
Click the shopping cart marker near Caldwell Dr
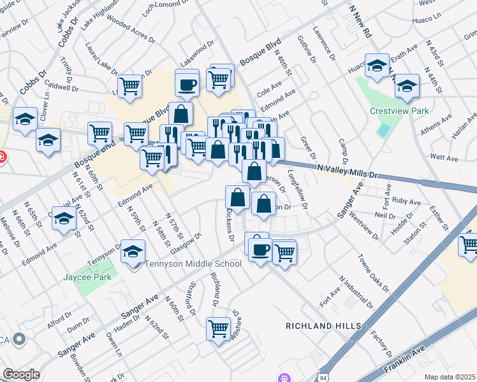129,85
